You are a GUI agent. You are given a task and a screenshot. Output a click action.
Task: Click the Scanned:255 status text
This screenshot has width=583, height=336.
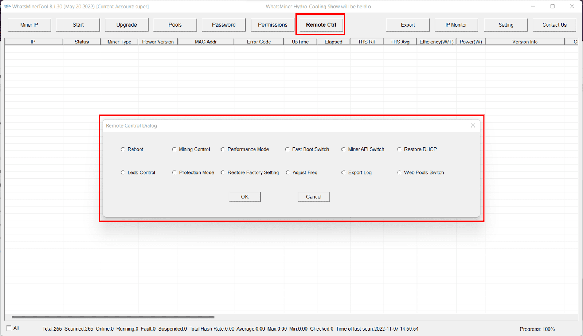[79, 329]
